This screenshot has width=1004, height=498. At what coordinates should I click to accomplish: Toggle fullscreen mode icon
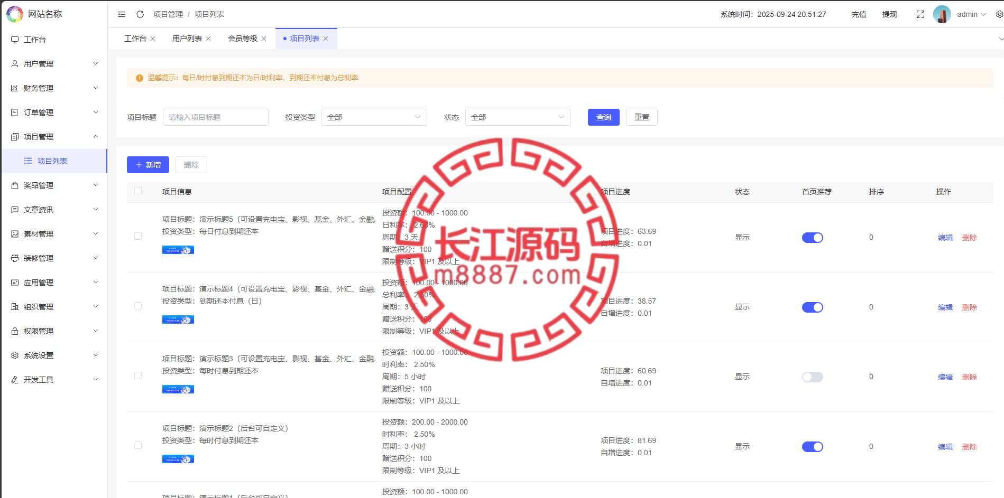[920, 14]
